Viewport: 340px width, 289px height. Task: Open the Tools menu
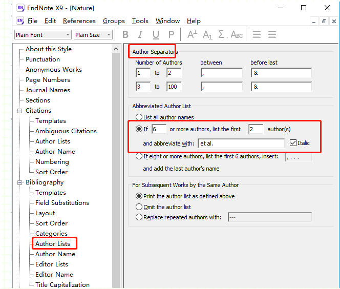(x=140, y=21)
